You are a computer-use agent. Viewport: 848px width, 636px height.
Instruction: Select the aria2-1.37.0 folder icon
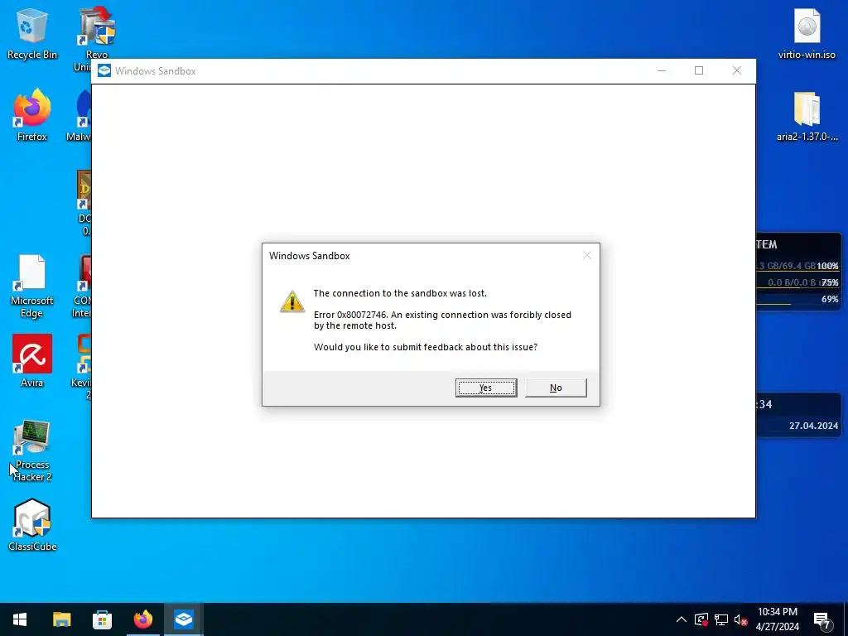coord(807,116)
